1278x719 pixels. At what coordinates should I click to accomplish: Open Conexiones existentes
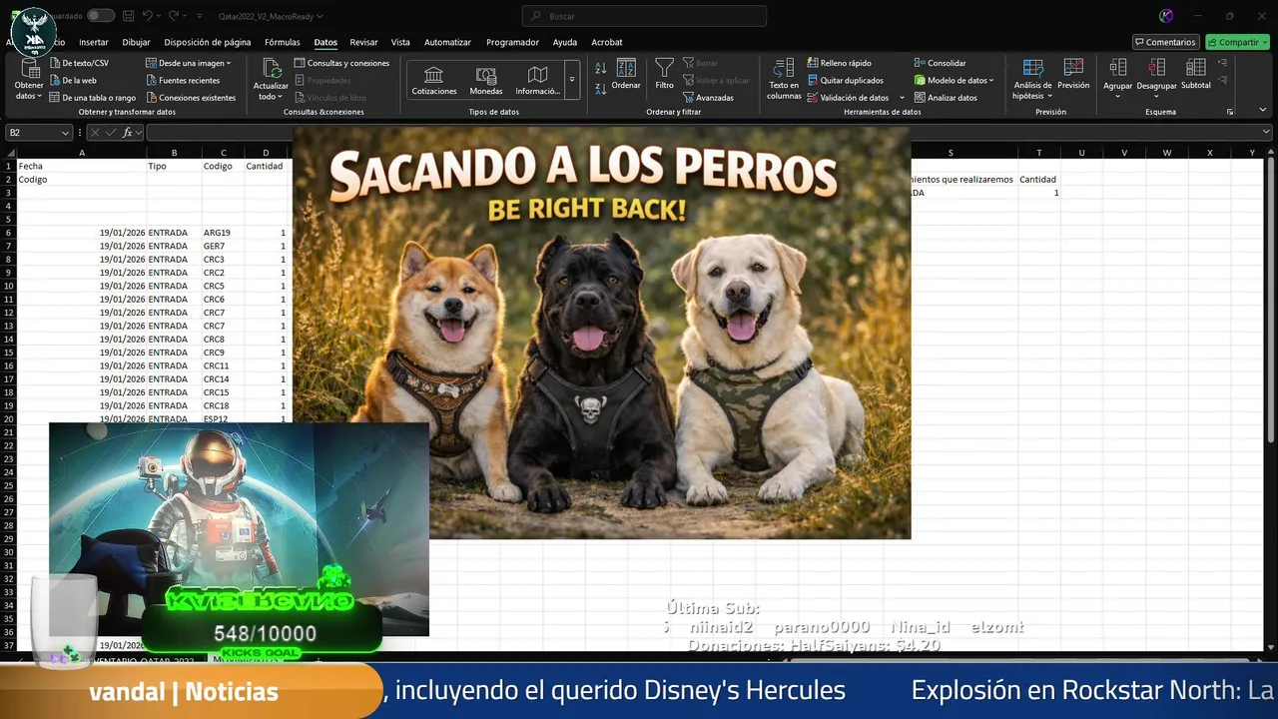coord(191,98)
